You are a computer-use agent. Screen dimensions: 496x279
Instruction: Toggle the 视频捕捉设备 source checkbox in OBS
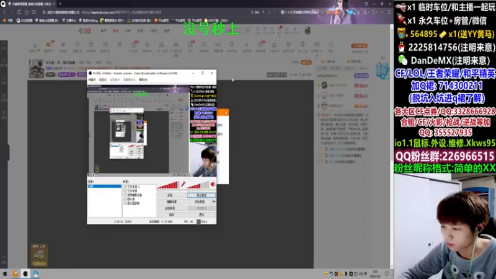coord(125,195)
